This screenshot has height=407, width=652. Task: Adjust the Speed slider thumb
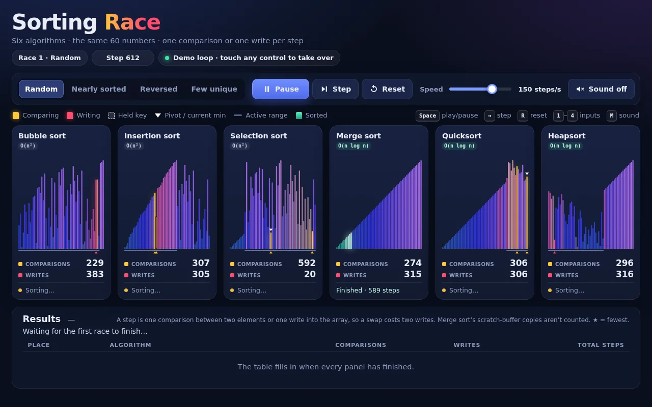coord(492,89)
